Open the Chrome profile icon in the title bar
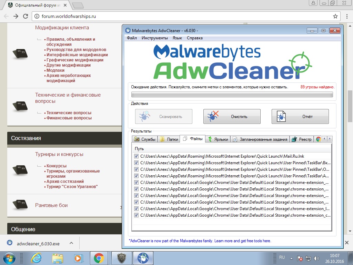 click(x=313, y=3)
